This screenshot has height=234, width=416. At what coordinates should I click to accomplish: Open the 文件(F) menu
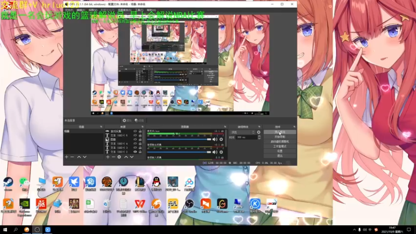(69, 10)
